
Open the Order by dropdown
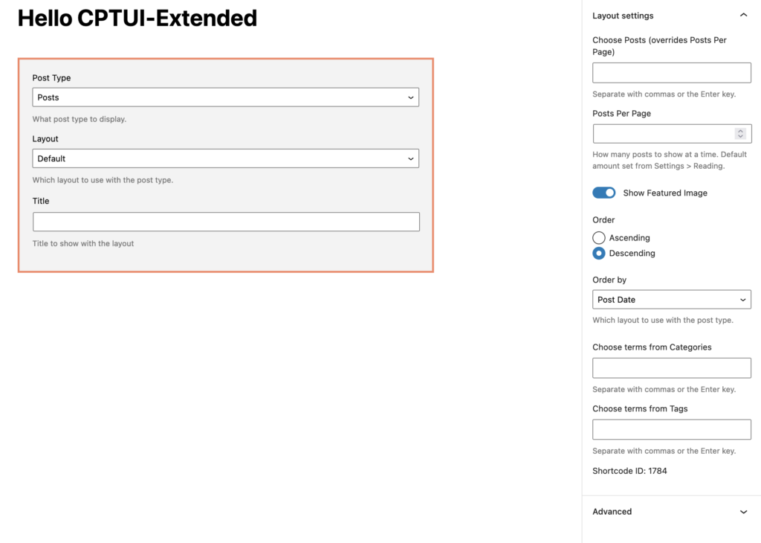[x=671, y=299]
